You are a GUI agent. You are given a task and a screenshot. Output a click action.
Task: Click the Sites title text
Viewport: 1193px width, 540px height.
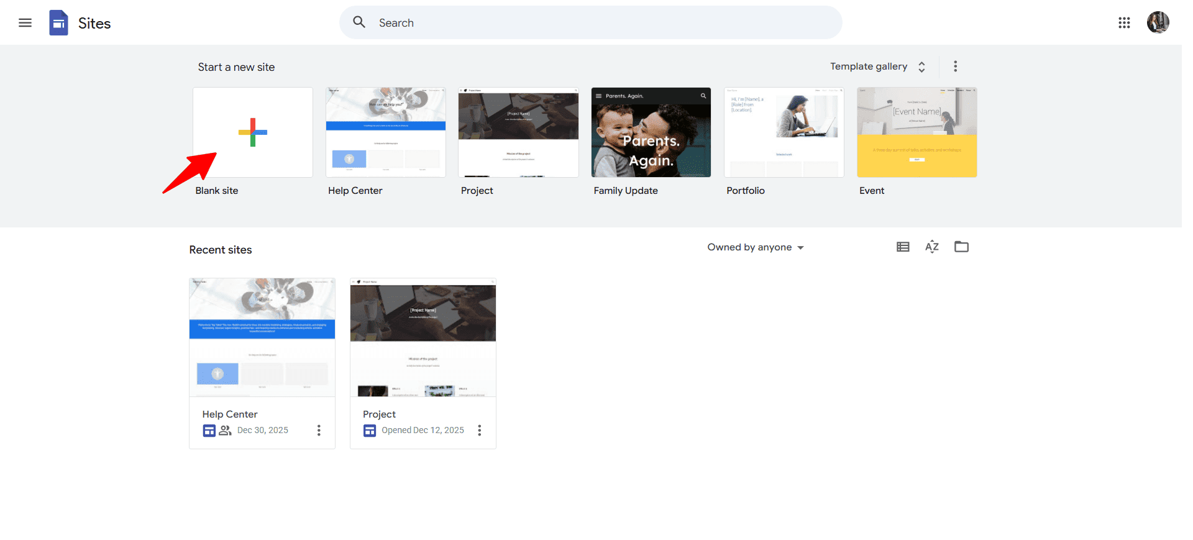(x=94, y=24)
